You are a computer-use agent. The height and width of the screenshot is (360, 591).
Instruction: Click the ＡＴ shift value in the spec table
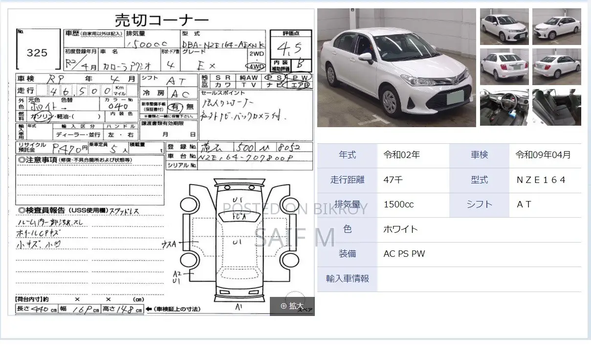coord(524,205)
